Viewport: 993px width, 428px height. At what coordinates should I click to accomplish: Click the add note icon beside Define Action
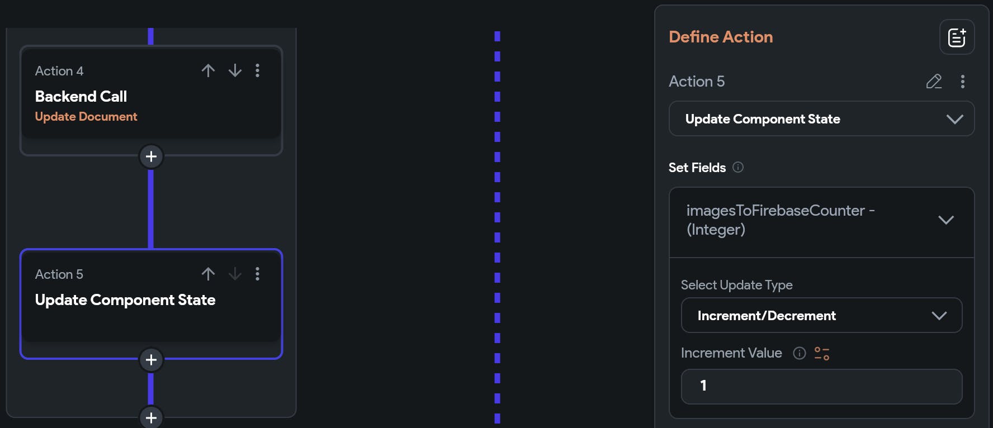point(957,37)
